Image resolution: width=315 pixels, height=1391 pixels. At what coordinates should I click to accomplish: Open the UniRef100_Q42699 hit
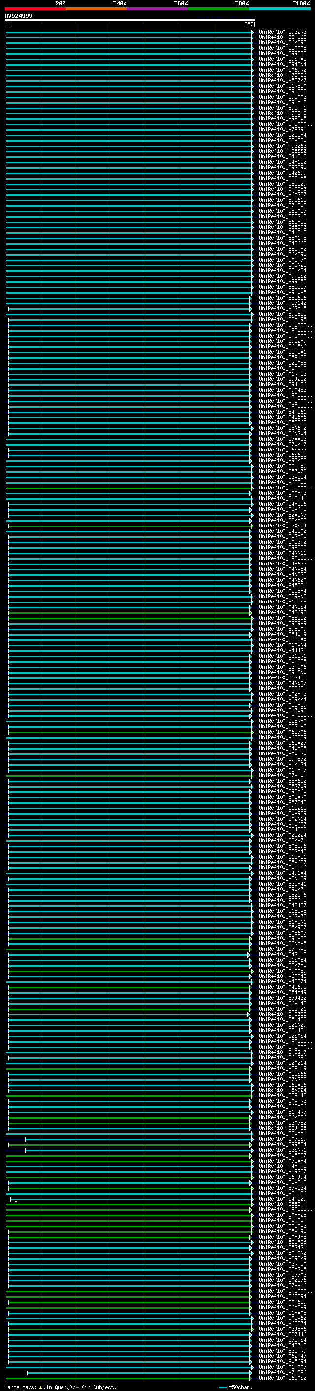point(283,173)
